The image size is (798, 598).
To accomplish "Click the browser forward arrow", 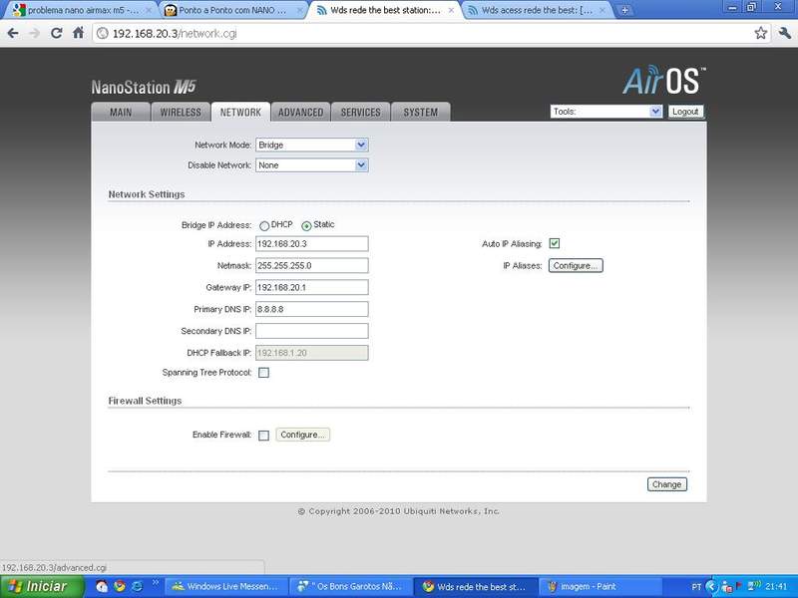I will click(35, 34).
